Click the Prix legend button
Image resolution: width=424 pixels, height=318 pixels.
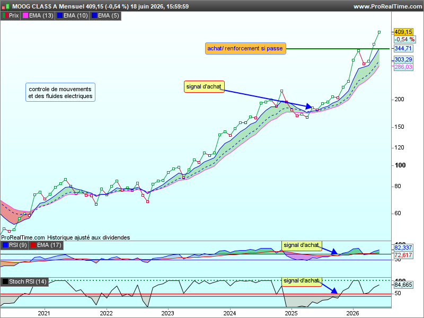click(11, 16)
